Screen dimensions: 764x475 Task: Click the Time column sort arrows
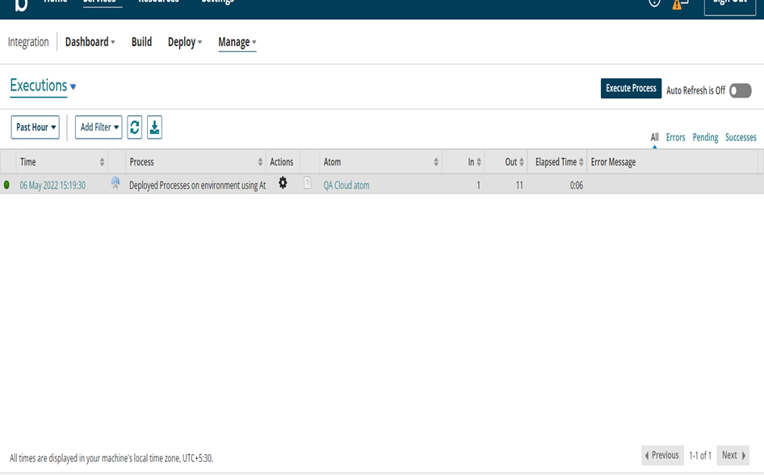tap(102, 162)
